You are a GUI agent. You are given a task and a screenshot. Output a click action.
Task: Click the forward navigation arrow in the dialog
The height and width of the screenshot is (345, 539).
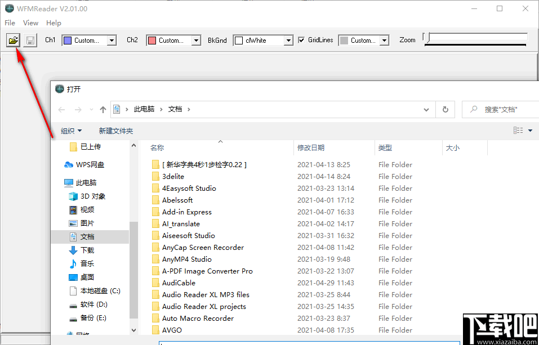click(x=77, y=109)
